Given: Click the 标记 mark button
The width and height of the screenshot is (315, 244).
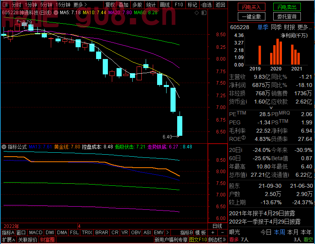Looking at the screenshot, I should click(x=192, y=5).
